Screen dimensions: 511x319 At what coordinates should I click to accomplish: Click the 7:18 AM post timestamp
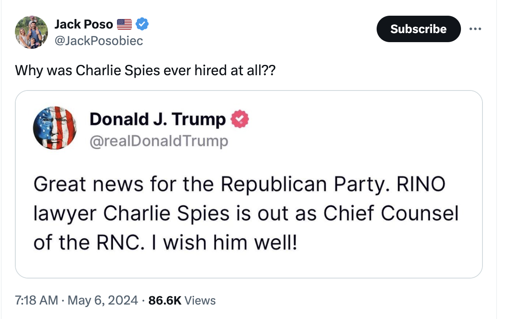coord(36,300)
